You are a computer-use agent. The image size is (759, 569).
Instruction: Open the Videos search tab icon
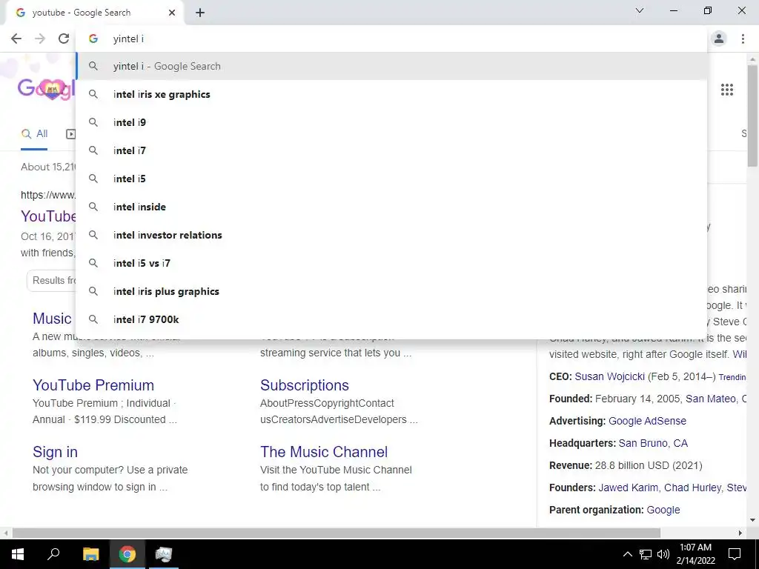click(x=70, y=134)
